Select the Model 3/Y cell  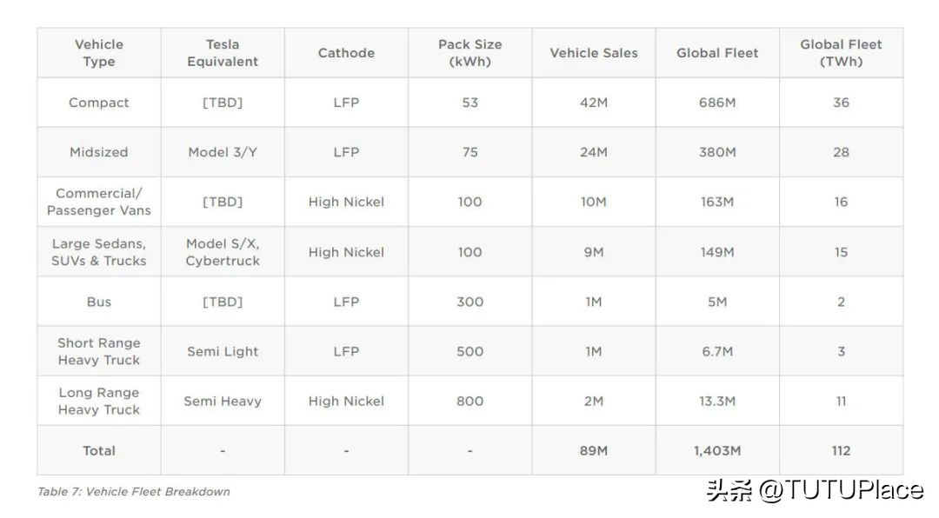[x=223, y=152]
